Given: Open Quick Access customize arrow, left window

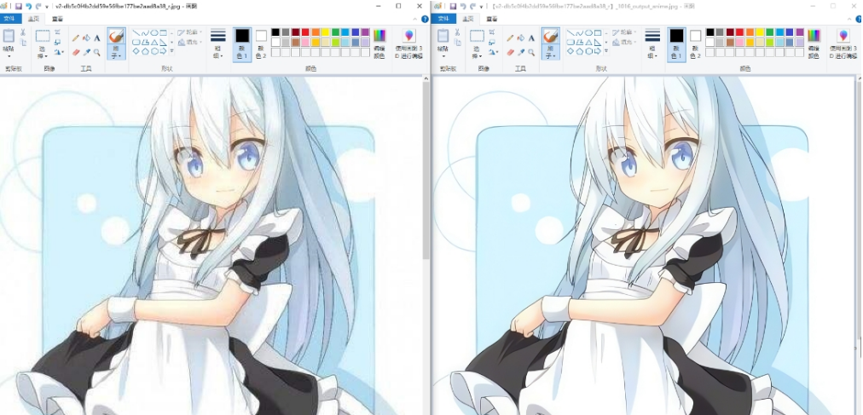Looking at the screenshot, I should pyautogui.click(x=47, y=7).
